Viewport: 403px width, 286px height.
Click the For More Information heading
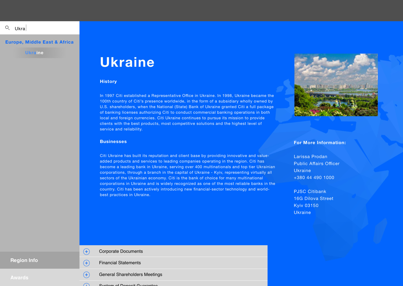(320, 143)
